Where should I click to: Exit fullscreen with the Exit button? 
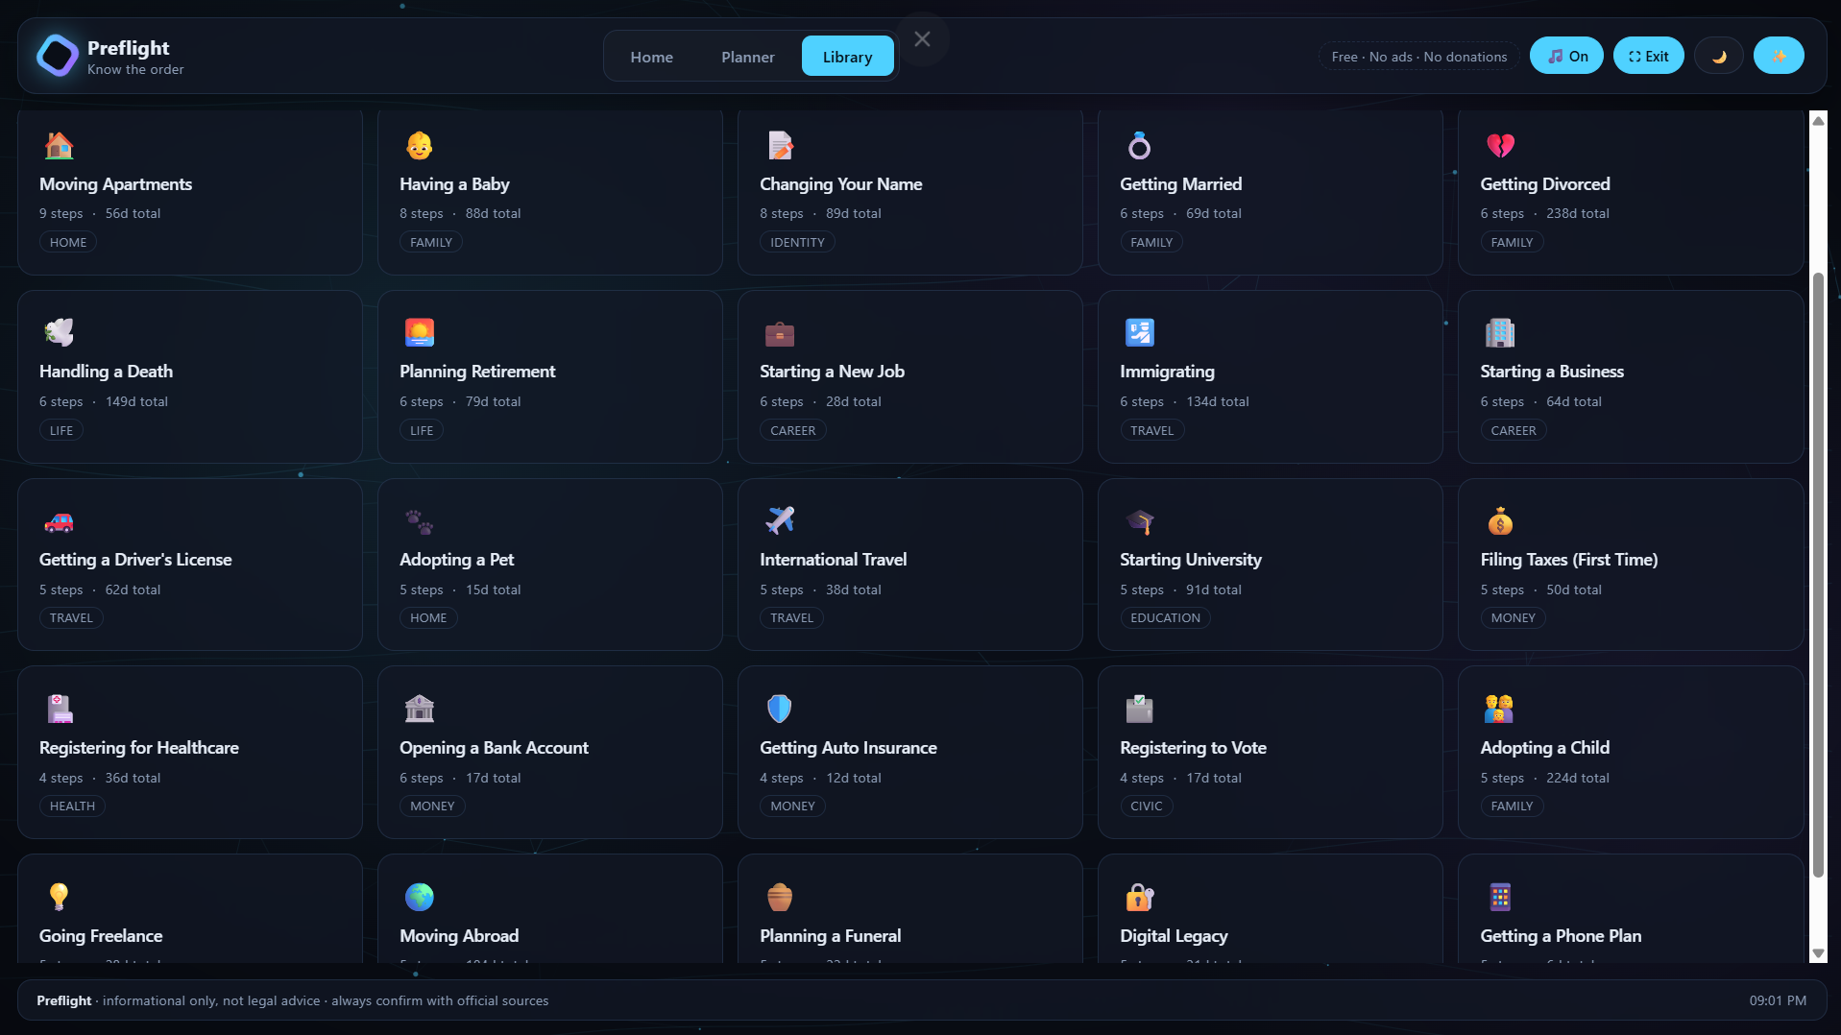(1649, 56)
